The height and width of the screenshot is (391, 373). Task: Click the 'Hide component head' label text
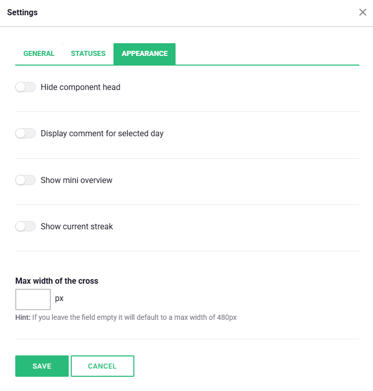coord(80,87)
